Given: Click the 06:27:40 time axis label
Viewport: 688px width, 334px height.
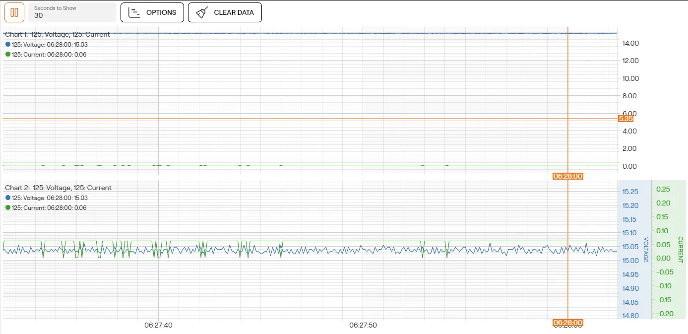Looking at the screenshot, I should (x=159, y=326).
